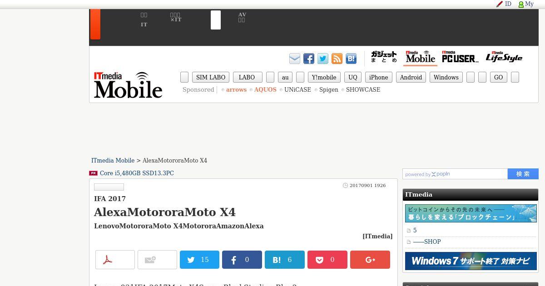Viewport: 545px width, 286px height.
Task: Click the orange block in dark header
Action: (95, 24)
